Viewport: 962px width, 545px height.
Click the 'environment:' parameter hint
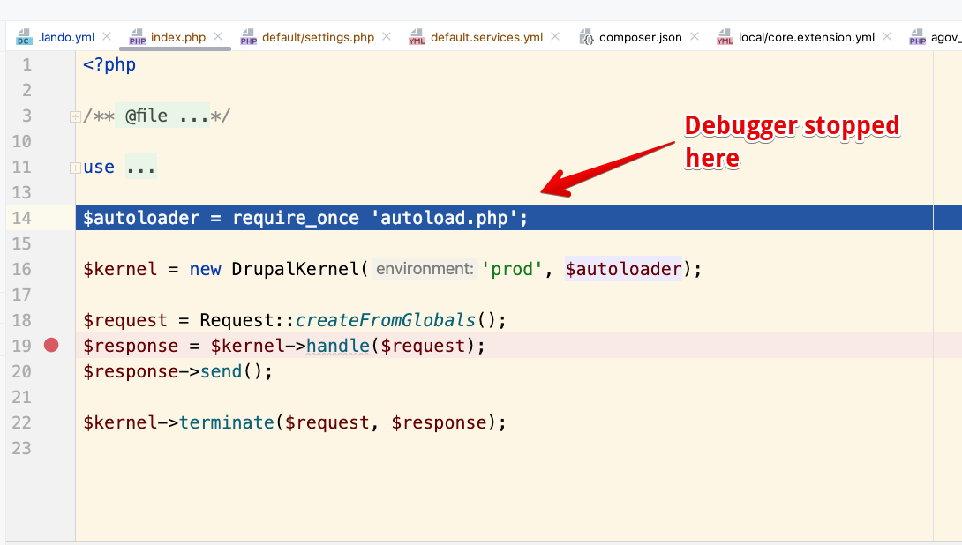pyautogui.click(x=425, y=269)
